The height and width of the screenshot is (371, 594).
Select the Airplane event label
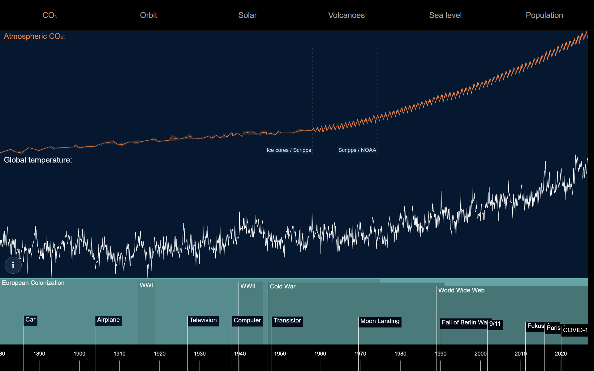[x=108, y=320]
